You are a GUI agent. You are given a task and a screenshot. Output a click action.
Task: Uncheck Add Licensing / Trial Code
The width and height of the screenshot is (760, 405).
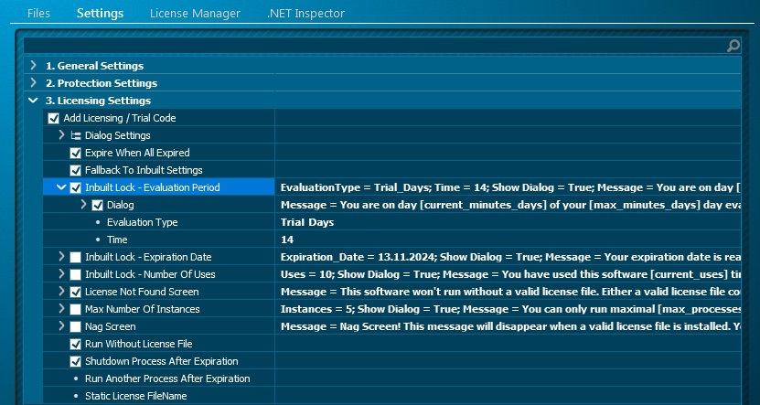[54, 118]
